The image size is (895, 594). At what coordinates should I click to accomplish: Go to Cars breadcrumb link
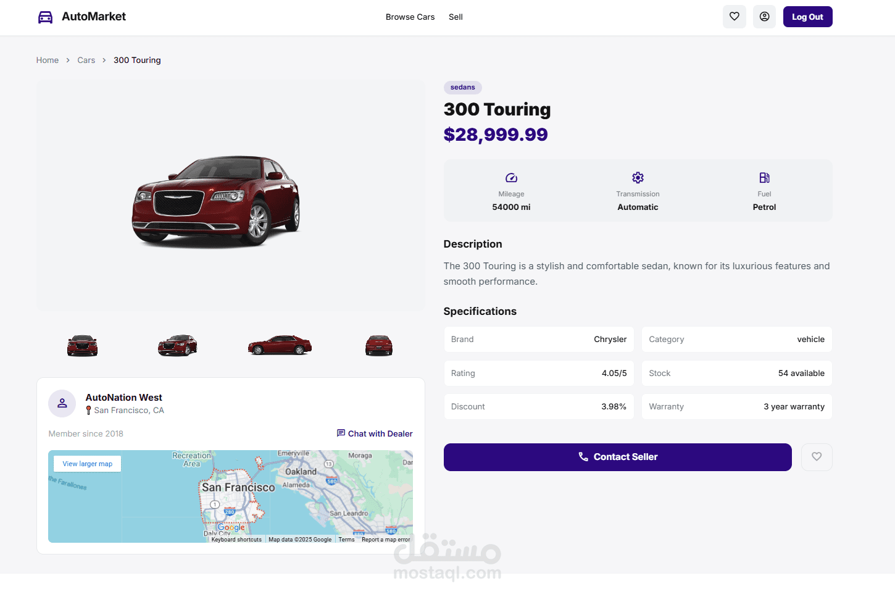86,60
